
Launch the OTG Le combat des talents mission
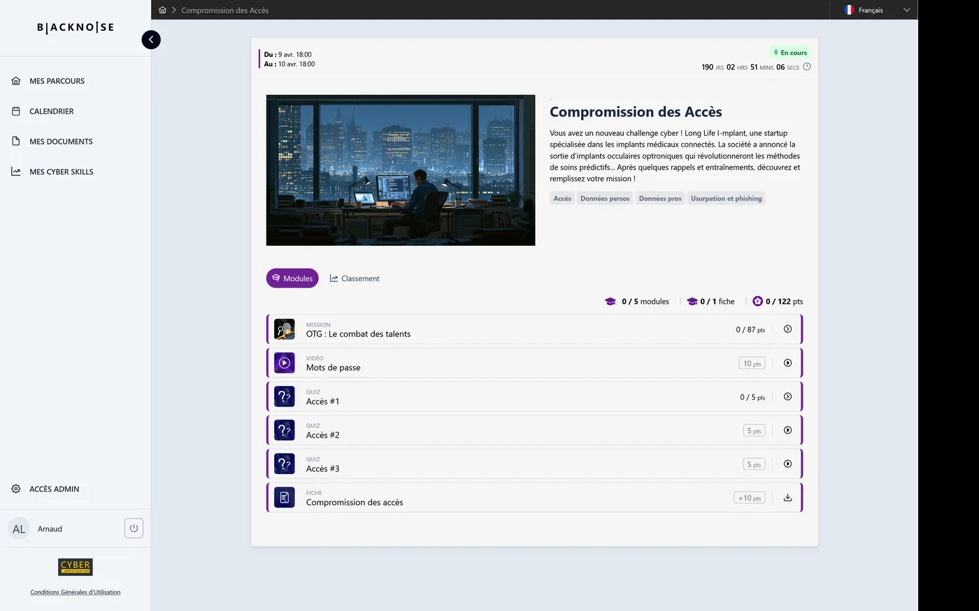787,329
